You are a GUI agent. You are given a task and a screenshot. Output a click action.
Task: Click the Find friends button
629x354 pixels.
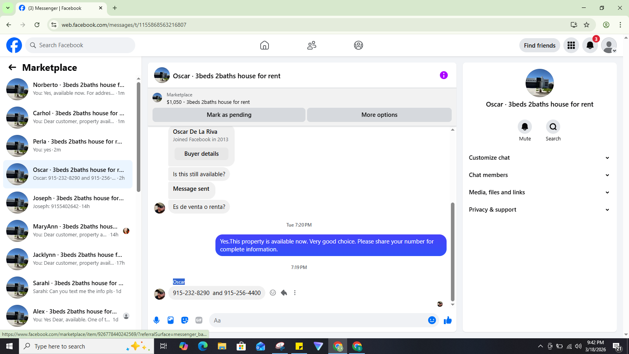coord(539,45)
